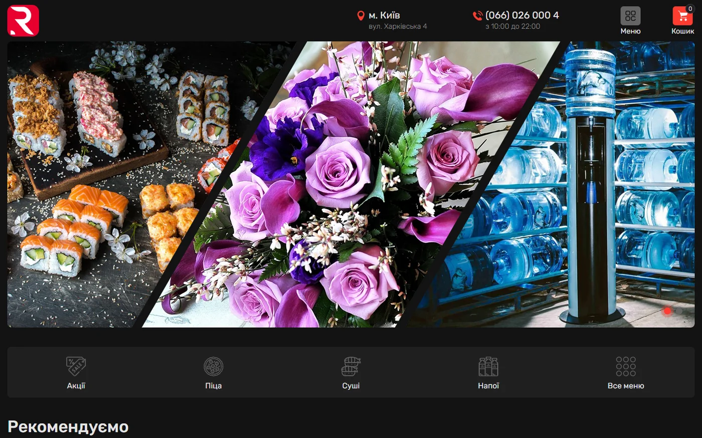The width and height of the screenshot is (702, 438).
Task: Call phone number (066) 026 000 4
Action: 522,15
